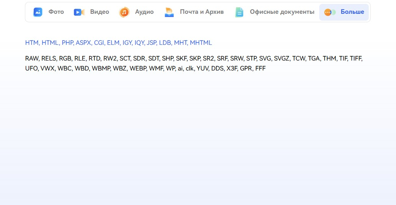Click the VWX format text
The image size is (396, 205).
(x=47, y=69)
